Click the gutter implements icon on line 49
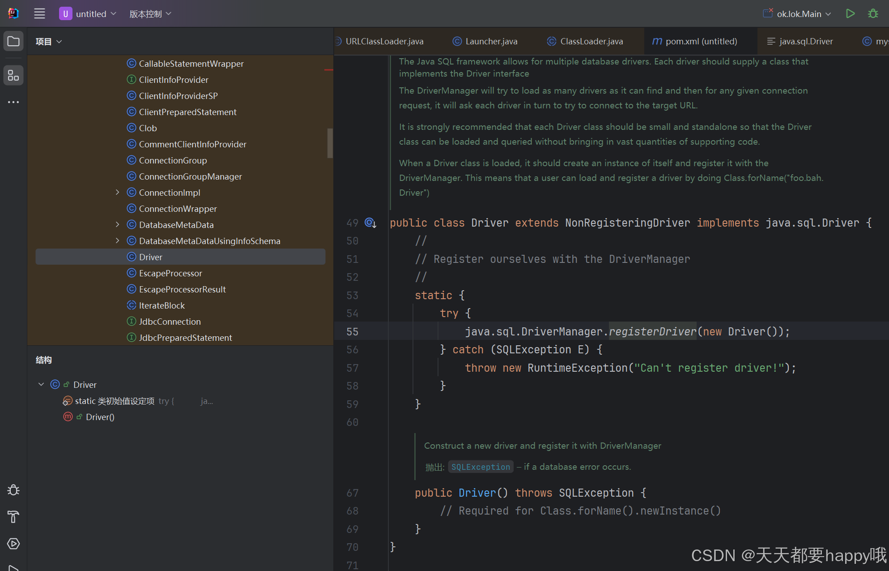889x571 pixels. (370, 223)
